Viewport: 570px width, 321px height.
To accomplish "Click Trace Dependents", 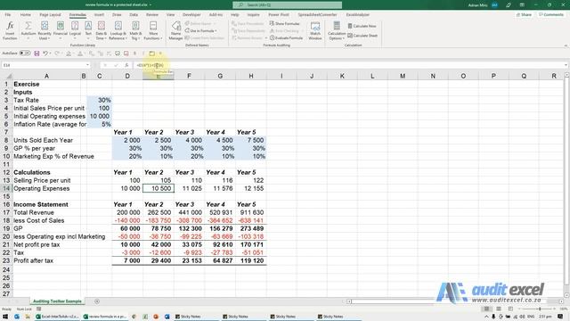I will [x=248, y=31].
